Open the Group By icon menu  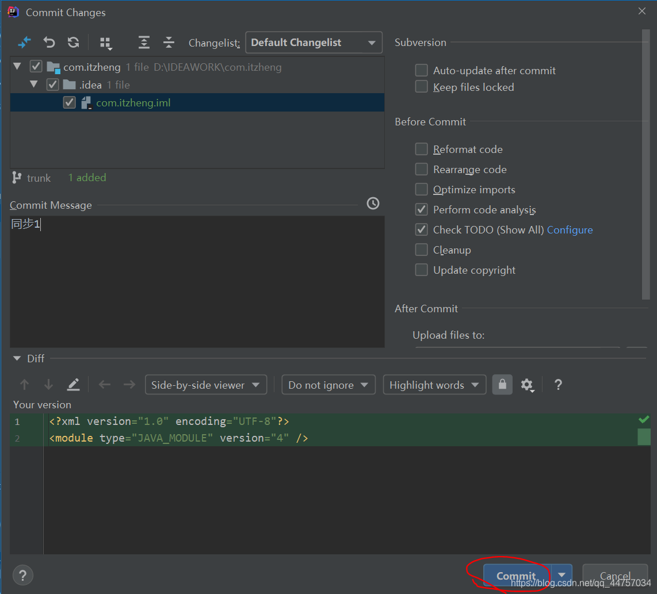[x=105, y=43]
